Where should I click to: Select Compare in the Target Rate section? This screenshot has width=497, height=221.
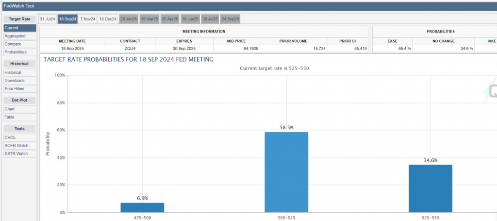tap(19, 44)
